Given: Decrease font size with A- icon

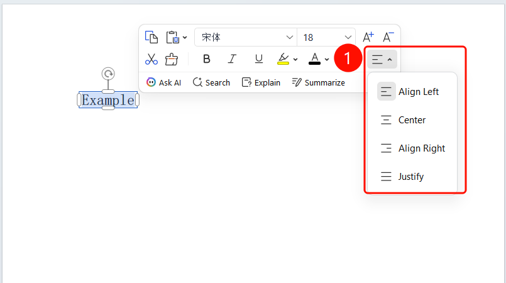Looking at the screenshot, I should pos(388,37).
